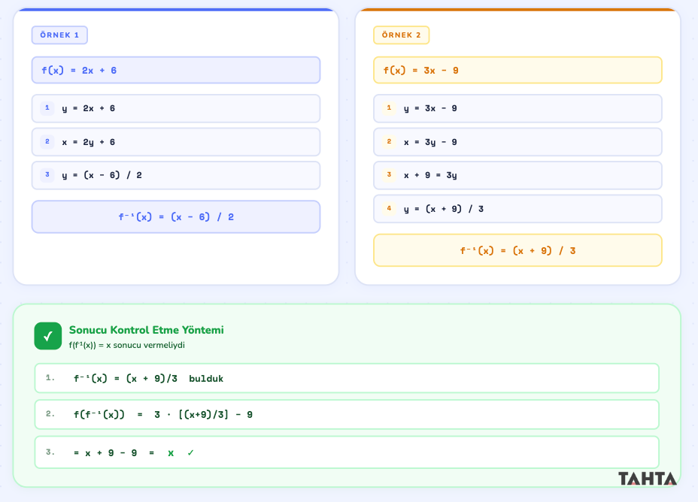Click the TAHTA logo
Screen dimensions: 698x502
[x=648, y=479]
